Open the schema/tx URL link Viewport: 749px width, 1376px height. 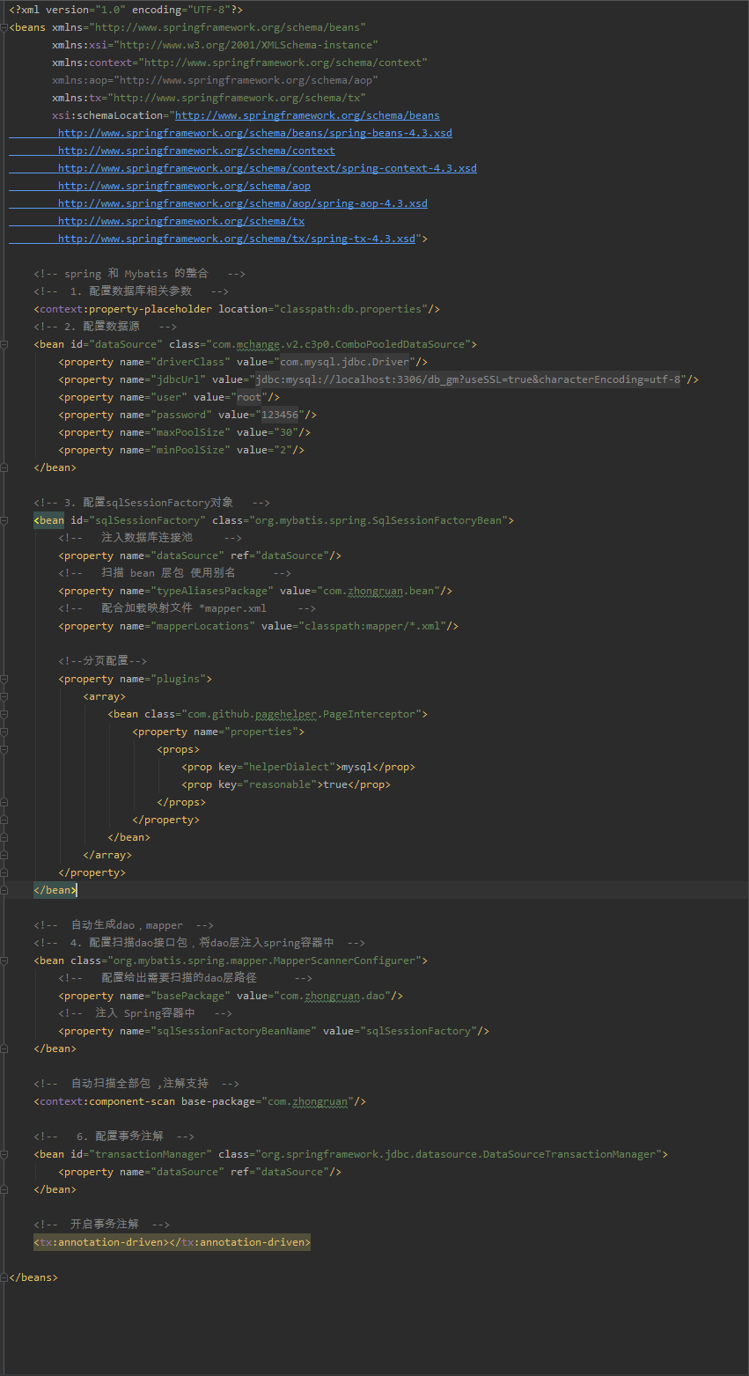(x=181, y=221)
